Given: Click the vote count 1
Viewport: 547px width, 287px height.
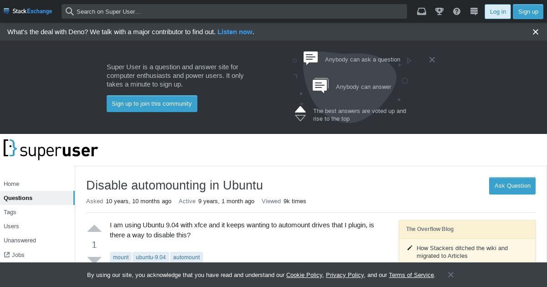Looking at the screenshot, I should 94,245.
